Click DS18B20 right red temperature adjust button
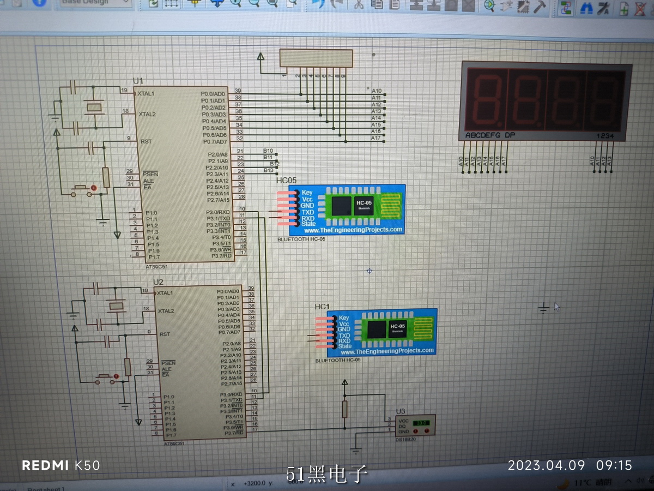 click(x=427, y=432)
